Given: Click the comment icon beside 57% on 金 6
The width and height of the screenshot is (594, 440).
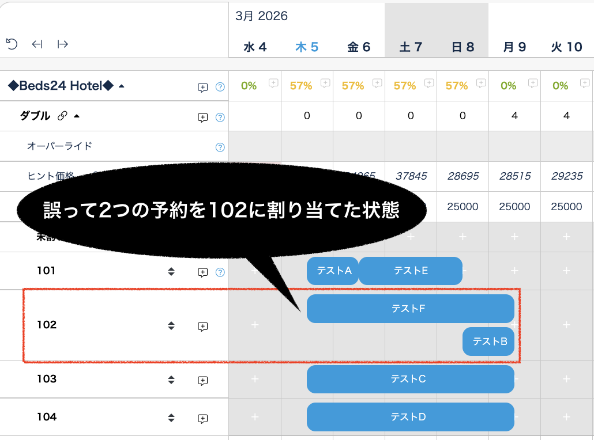Looking at the screenshot, I should [377, 83].
